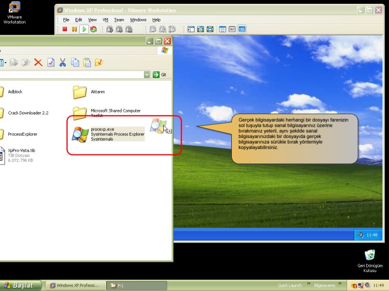Toggle the VMware sidebar view icon
389x291 pixels.
coord(191,29)
